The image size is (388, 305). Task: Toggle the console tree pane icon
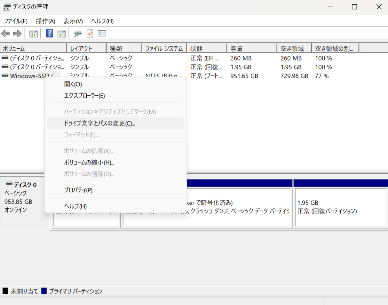pyautogui.click(x=33, y=33)
